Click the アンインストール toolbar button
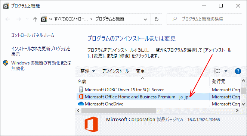The height and width of the screenshot is (136, 247). (115, 71)
